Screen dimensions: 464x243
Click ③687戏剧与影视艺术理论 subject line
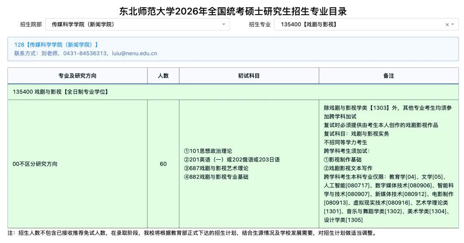point(216,168)
